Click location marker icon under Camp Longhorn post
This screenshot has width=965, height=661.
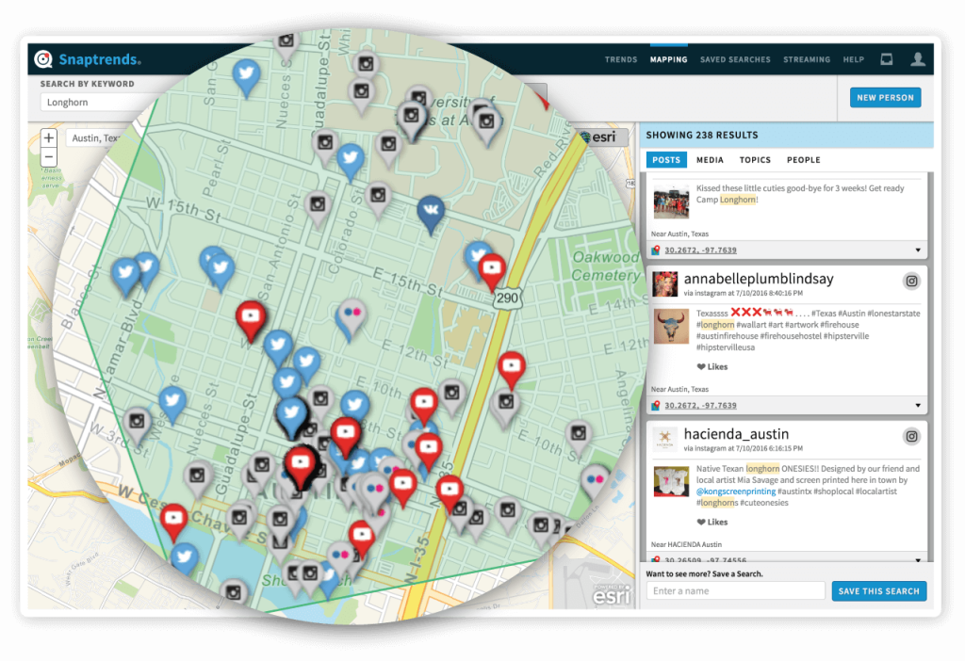(656, 250)
